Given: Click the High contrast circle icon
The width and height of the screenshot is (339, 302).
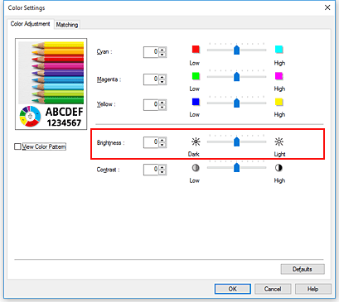Looking at the screenshot, I should click(x=278, y=168).
